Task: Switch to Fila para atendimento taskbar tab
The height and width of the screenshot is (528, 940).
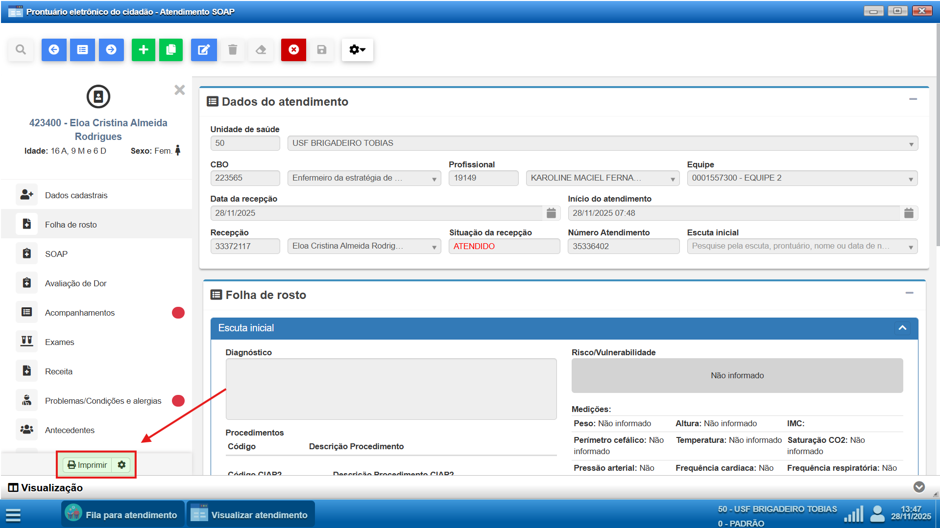Action: (x=122, y=515)
